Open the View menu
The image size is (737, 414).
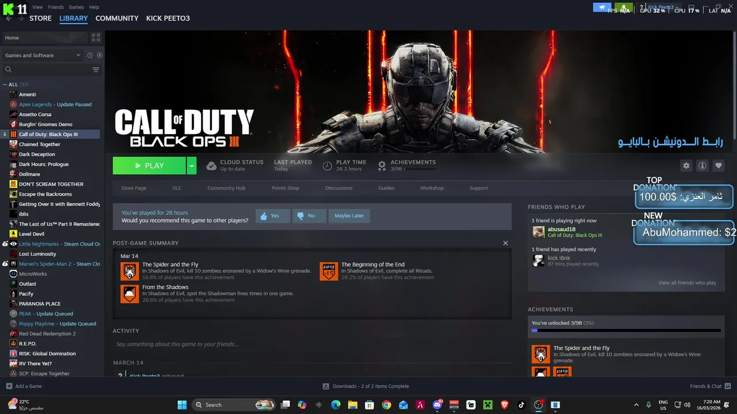click(37, 7)
